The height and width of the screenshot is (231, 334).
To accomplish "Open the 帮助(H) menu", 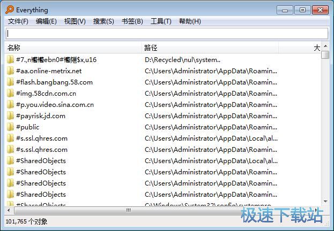I will [x=190, y=21].
